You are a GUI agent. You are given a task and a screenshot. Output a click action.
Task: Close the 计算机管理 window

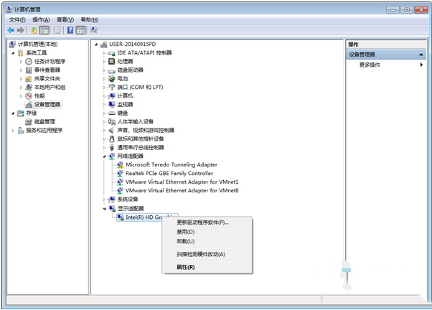pos(421,9)
